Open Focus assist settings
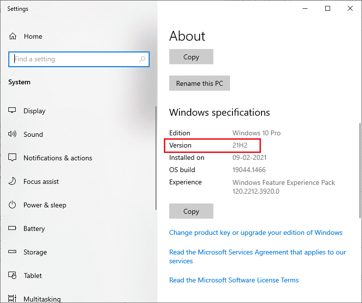Image resolution: width=362 pixels, height=303 pixels. [x=41, y=181]
